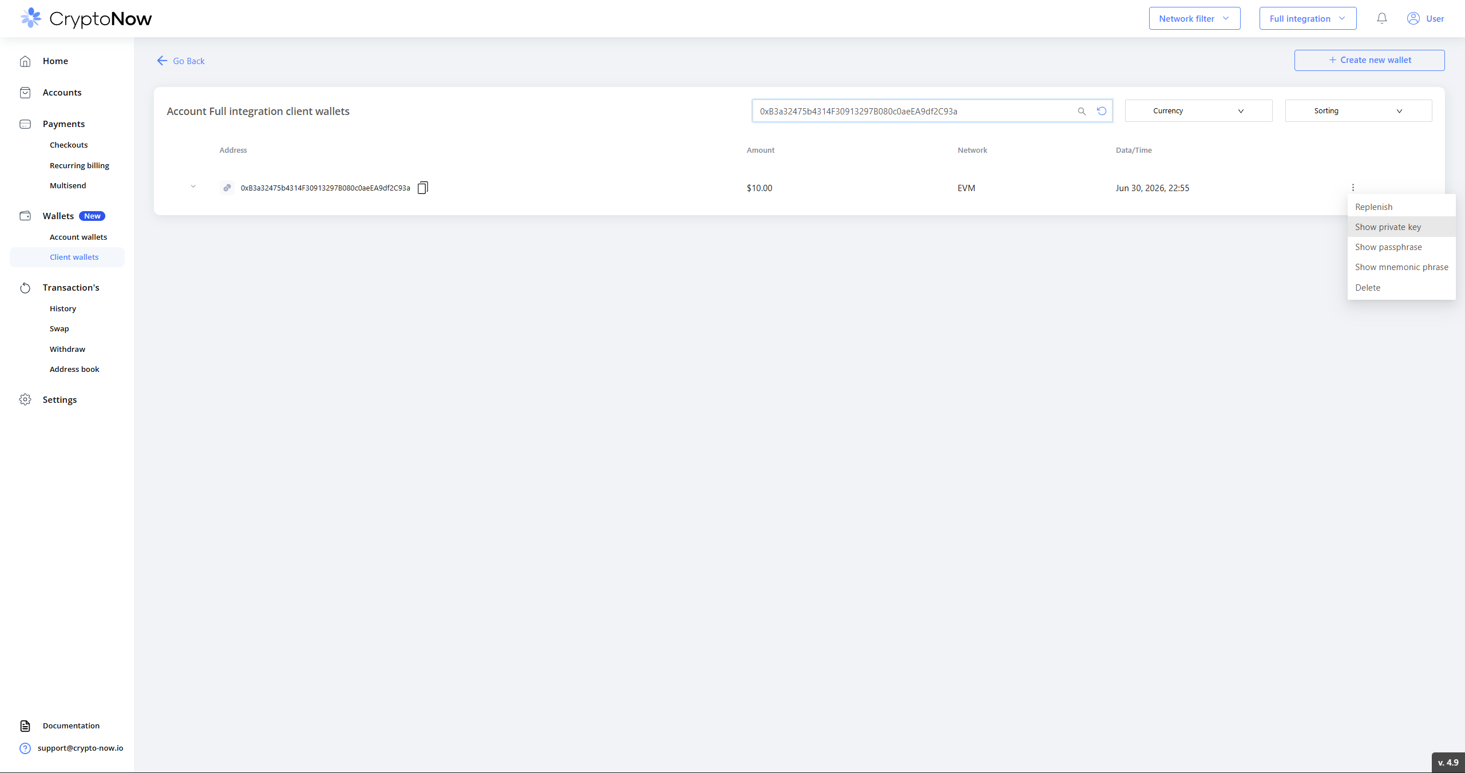Open Multisend page
The width and height of the screenshot is (1465, 773).
pos(68,185)
